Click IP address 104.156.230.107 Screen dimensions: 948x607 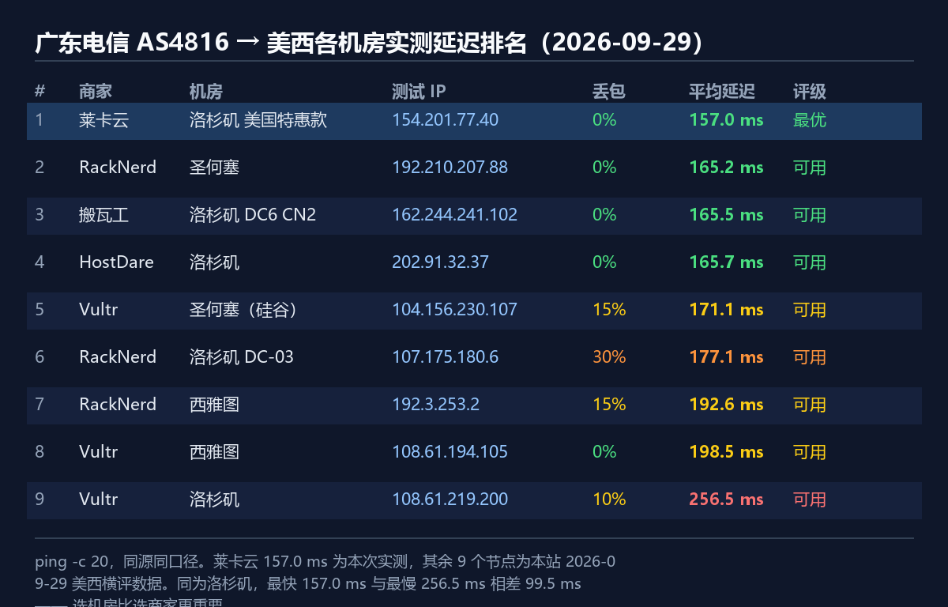(454, 310)
